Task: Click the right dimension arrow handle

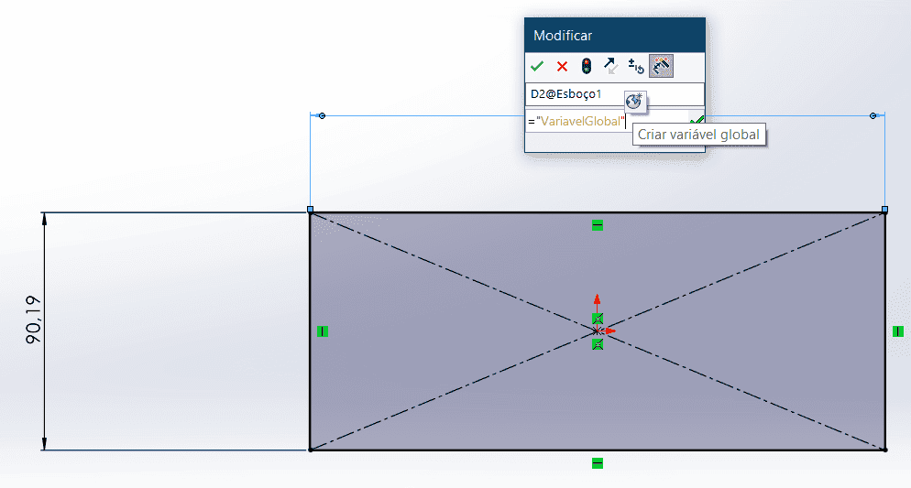Action: (x=873, y=116)
